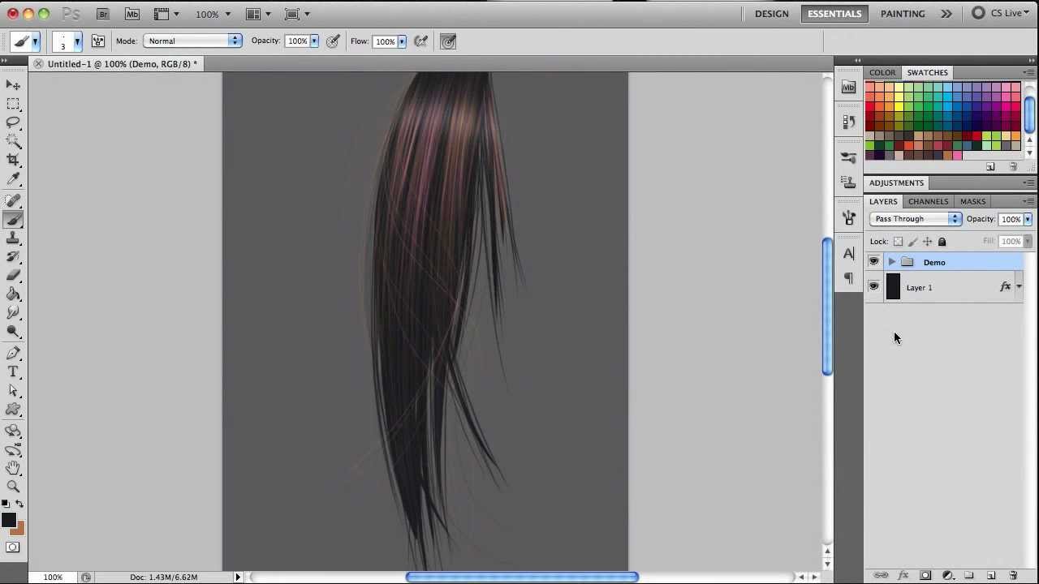Select the Type tool
Screen dimensions: 1039x584
pyautogui.click(x=13, y=371)
